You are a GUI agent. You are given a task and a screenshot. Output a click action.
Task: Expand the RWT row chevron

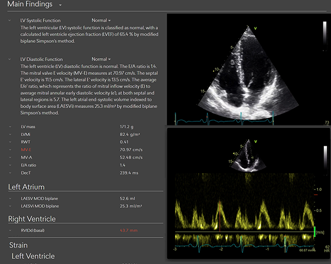[10, 142]
